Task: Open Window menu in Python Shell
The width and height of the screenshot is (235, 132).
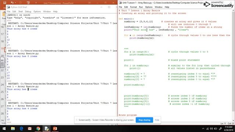Action: [47, 11]
